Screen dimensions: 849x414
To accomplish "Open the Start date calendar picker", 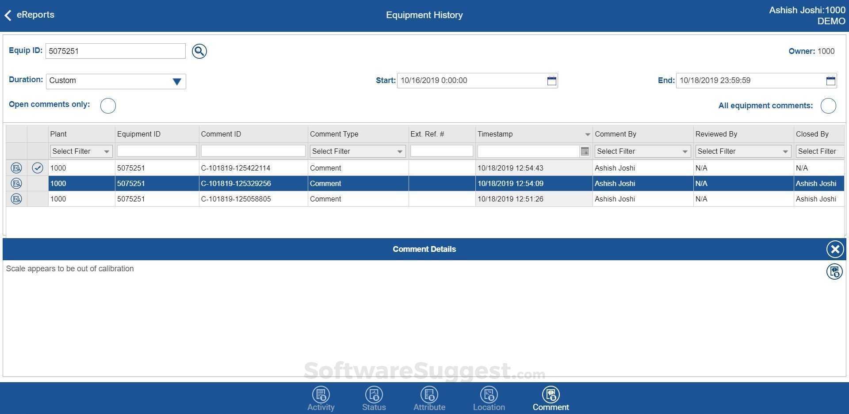I will [x=551, y=80].
